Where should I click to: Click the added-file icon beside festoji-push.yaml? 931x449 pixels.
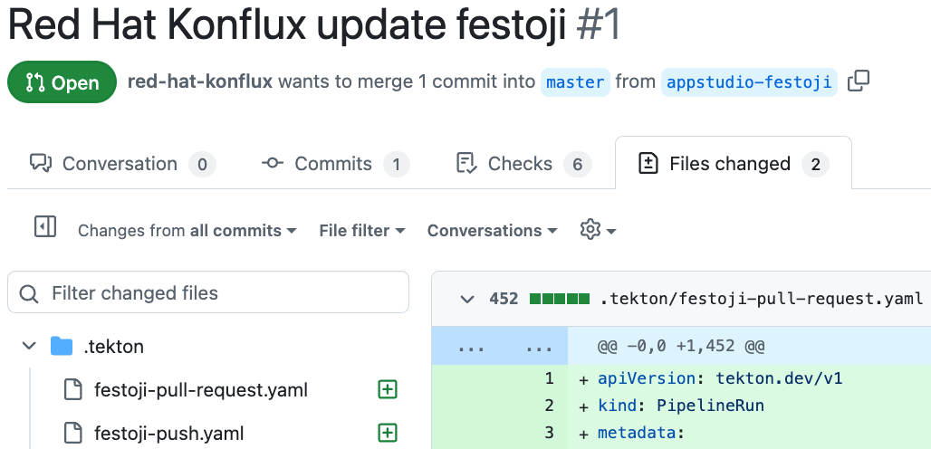(x=388, y=433)
